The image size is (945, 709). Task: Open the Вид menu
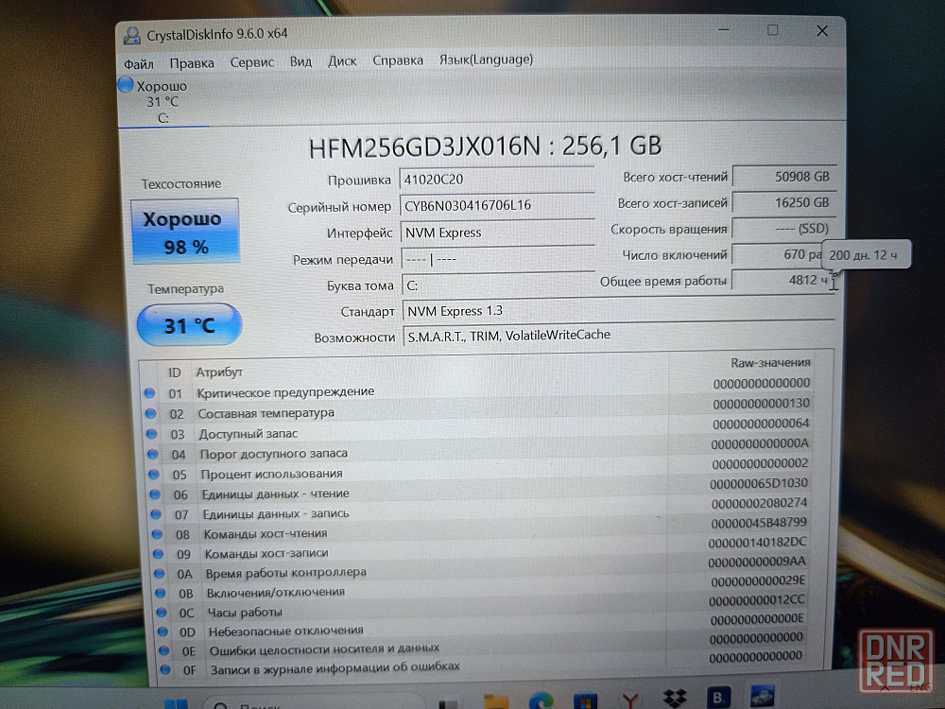tap(301, 61)
